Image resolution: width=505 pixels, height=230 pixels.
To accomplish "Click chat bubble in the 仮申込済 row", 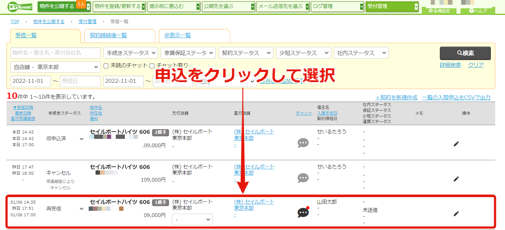I will pyautogui.click(x=303, y=143).
